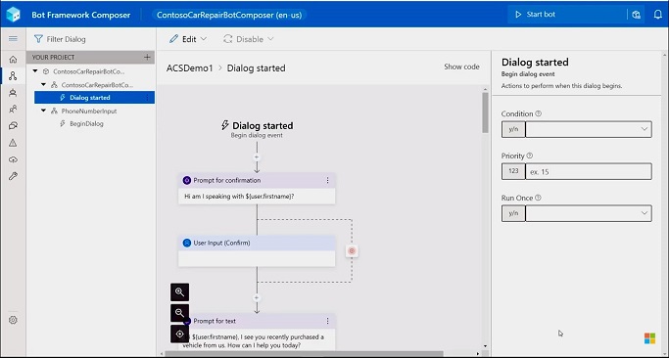Collapse the PhoneNumberInput dialog node
Screen dimensions: 669x358
43,111
